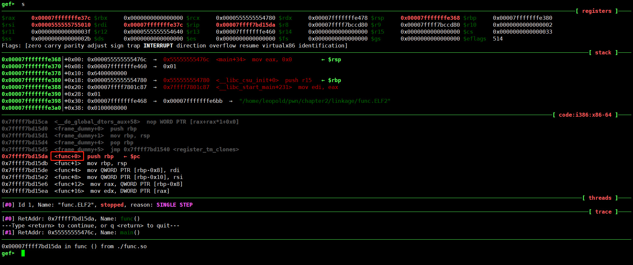The width and height of the screenshot is (633, 265).
Task: Click the 's' command at top gef prompt
Action: click(23, 4)
